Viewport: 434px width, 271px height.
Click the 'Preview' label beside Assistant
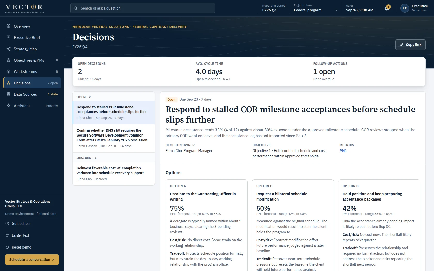point(52,106)
